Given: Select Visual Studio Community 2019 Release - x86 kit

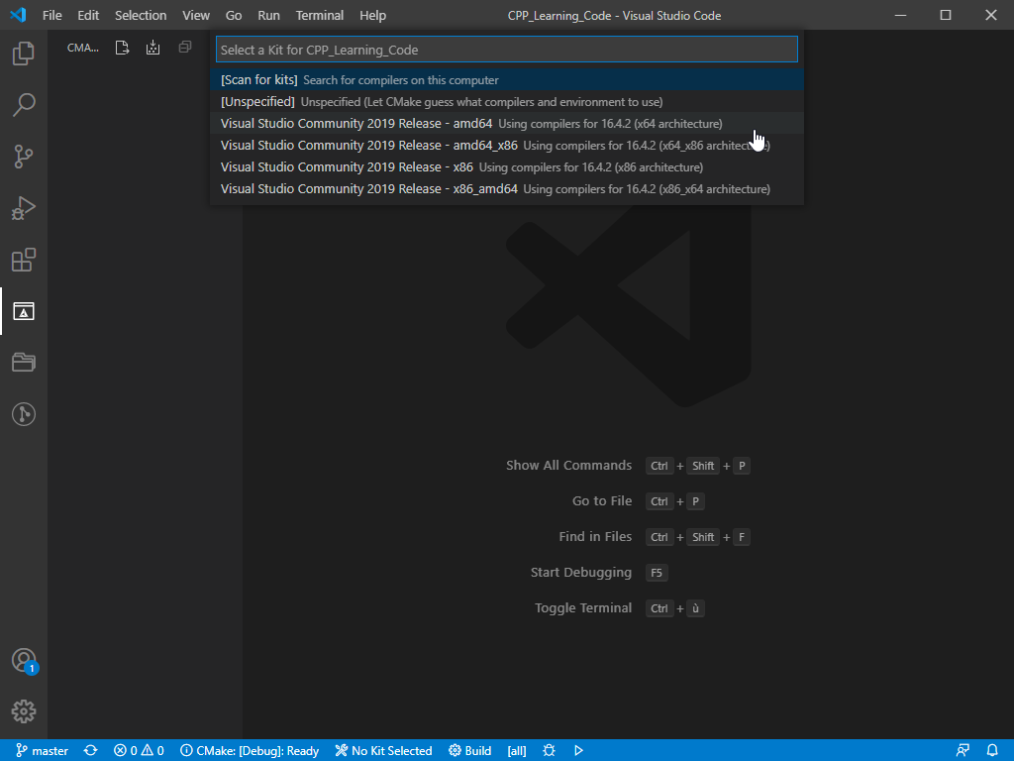Looking at the screenshot, I should 507,166.
